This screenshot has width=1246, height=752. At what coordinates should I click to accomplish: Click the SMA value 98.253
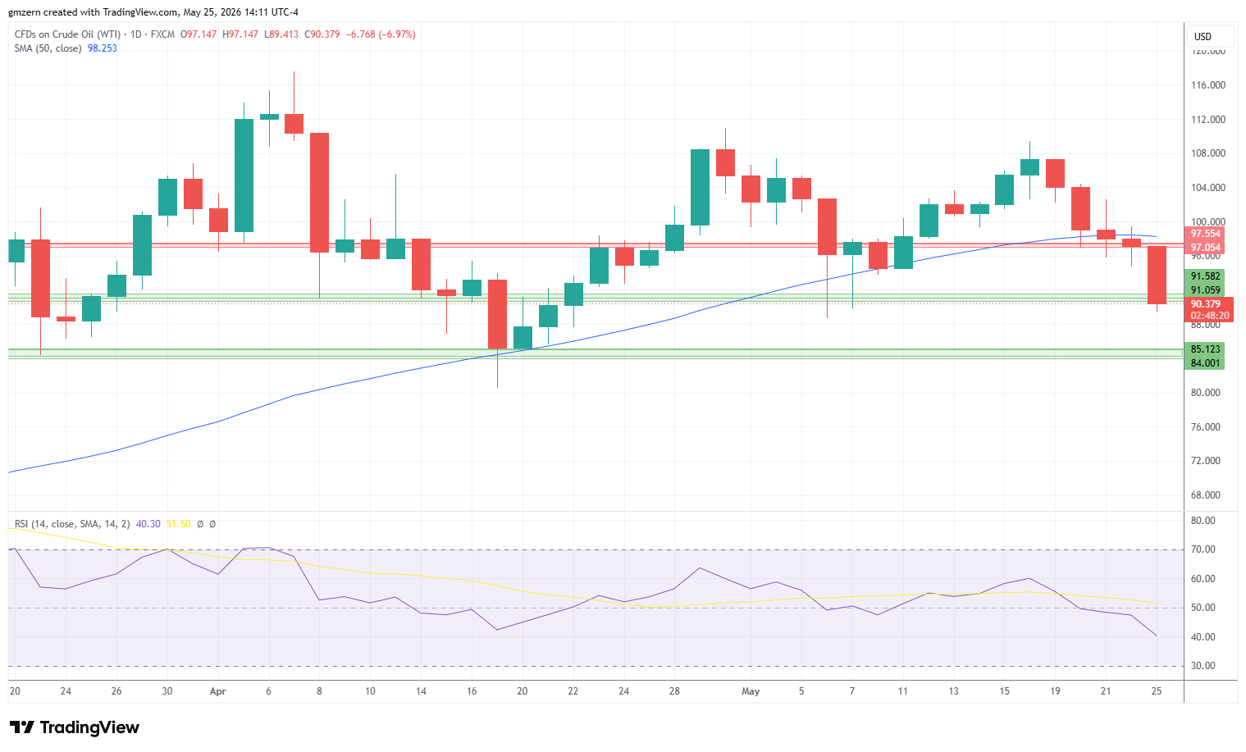coord(103,48)
